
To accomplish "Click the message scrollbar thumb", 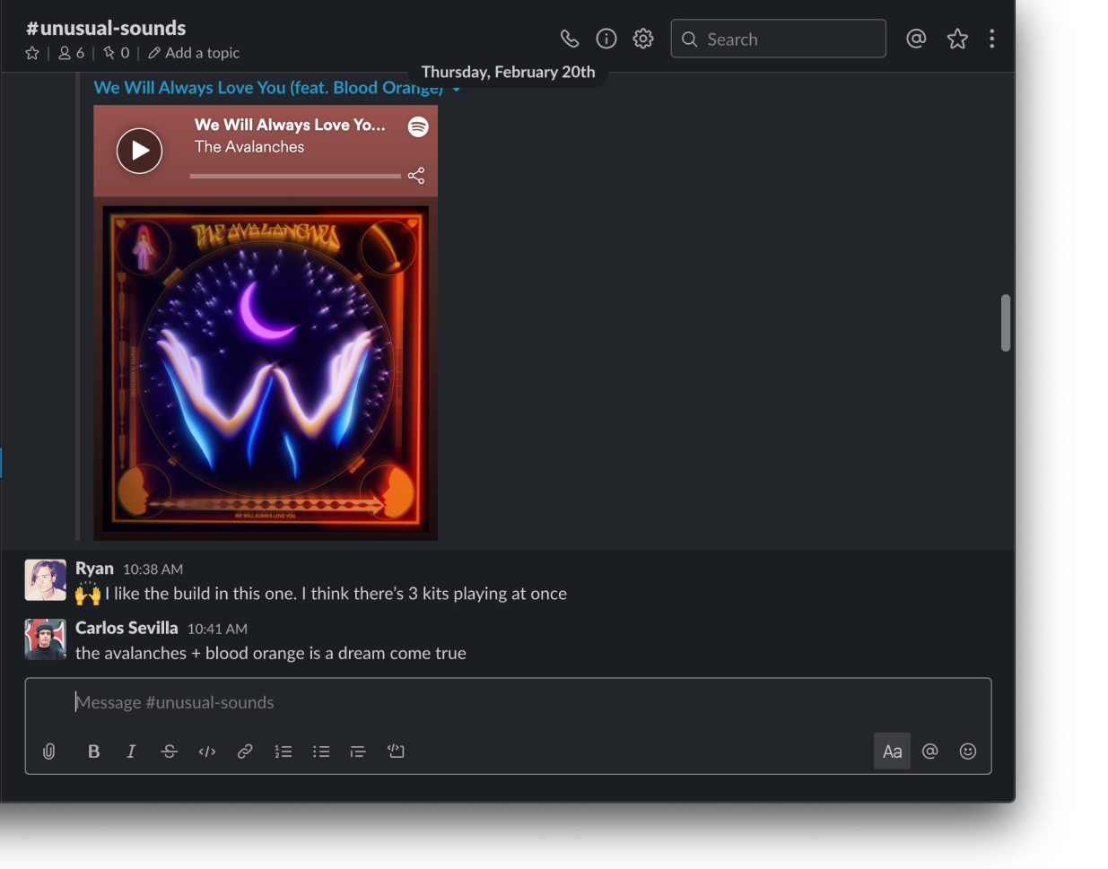I will [x=1006, y=323].
